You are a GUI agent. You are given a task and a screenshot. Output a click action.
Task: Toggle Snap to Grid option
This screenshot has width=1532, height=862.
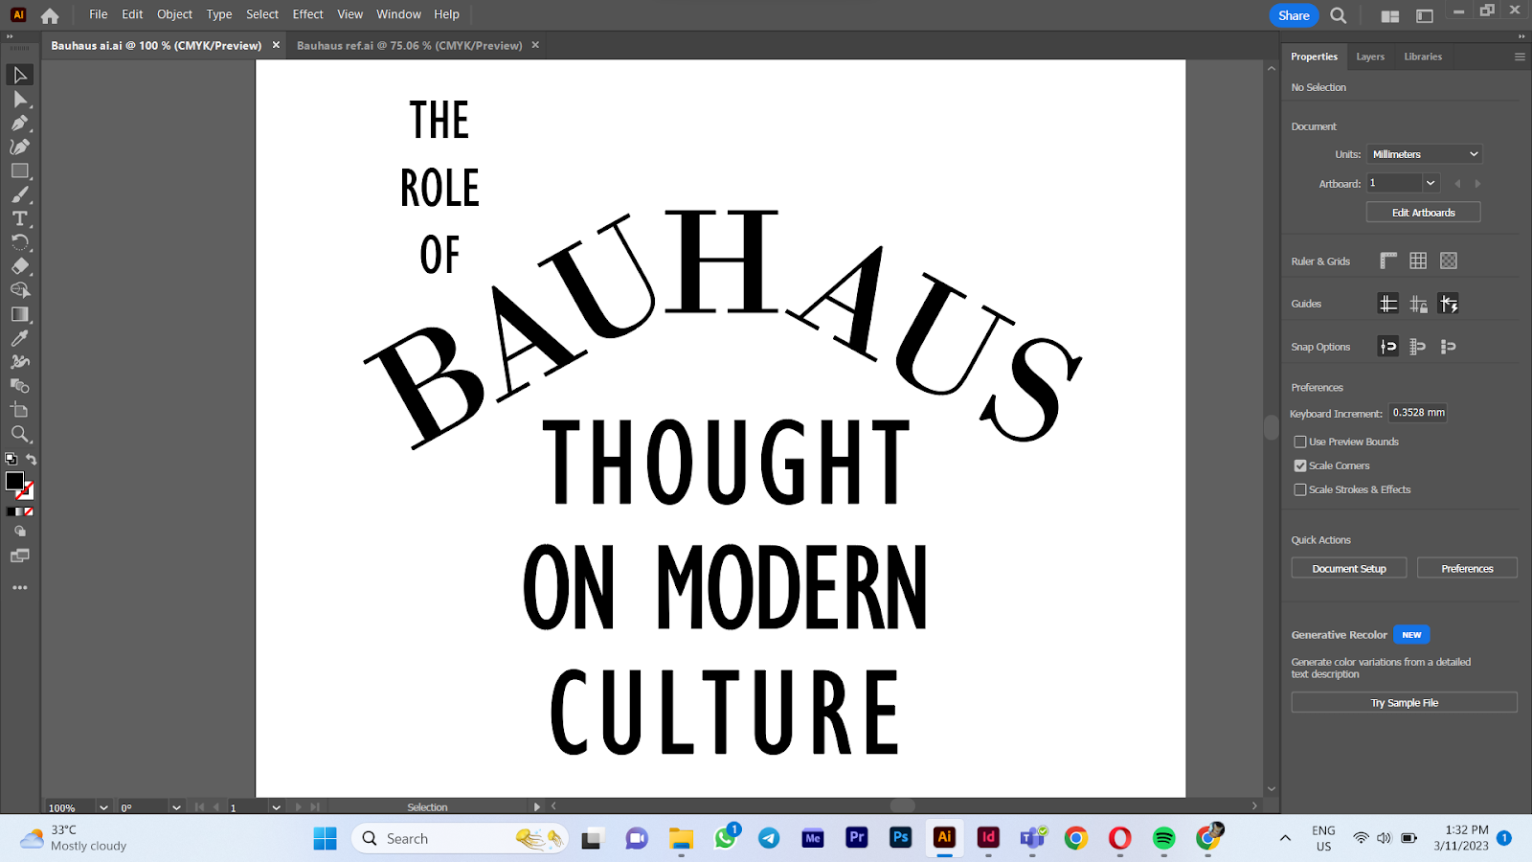click(1418, 347)
